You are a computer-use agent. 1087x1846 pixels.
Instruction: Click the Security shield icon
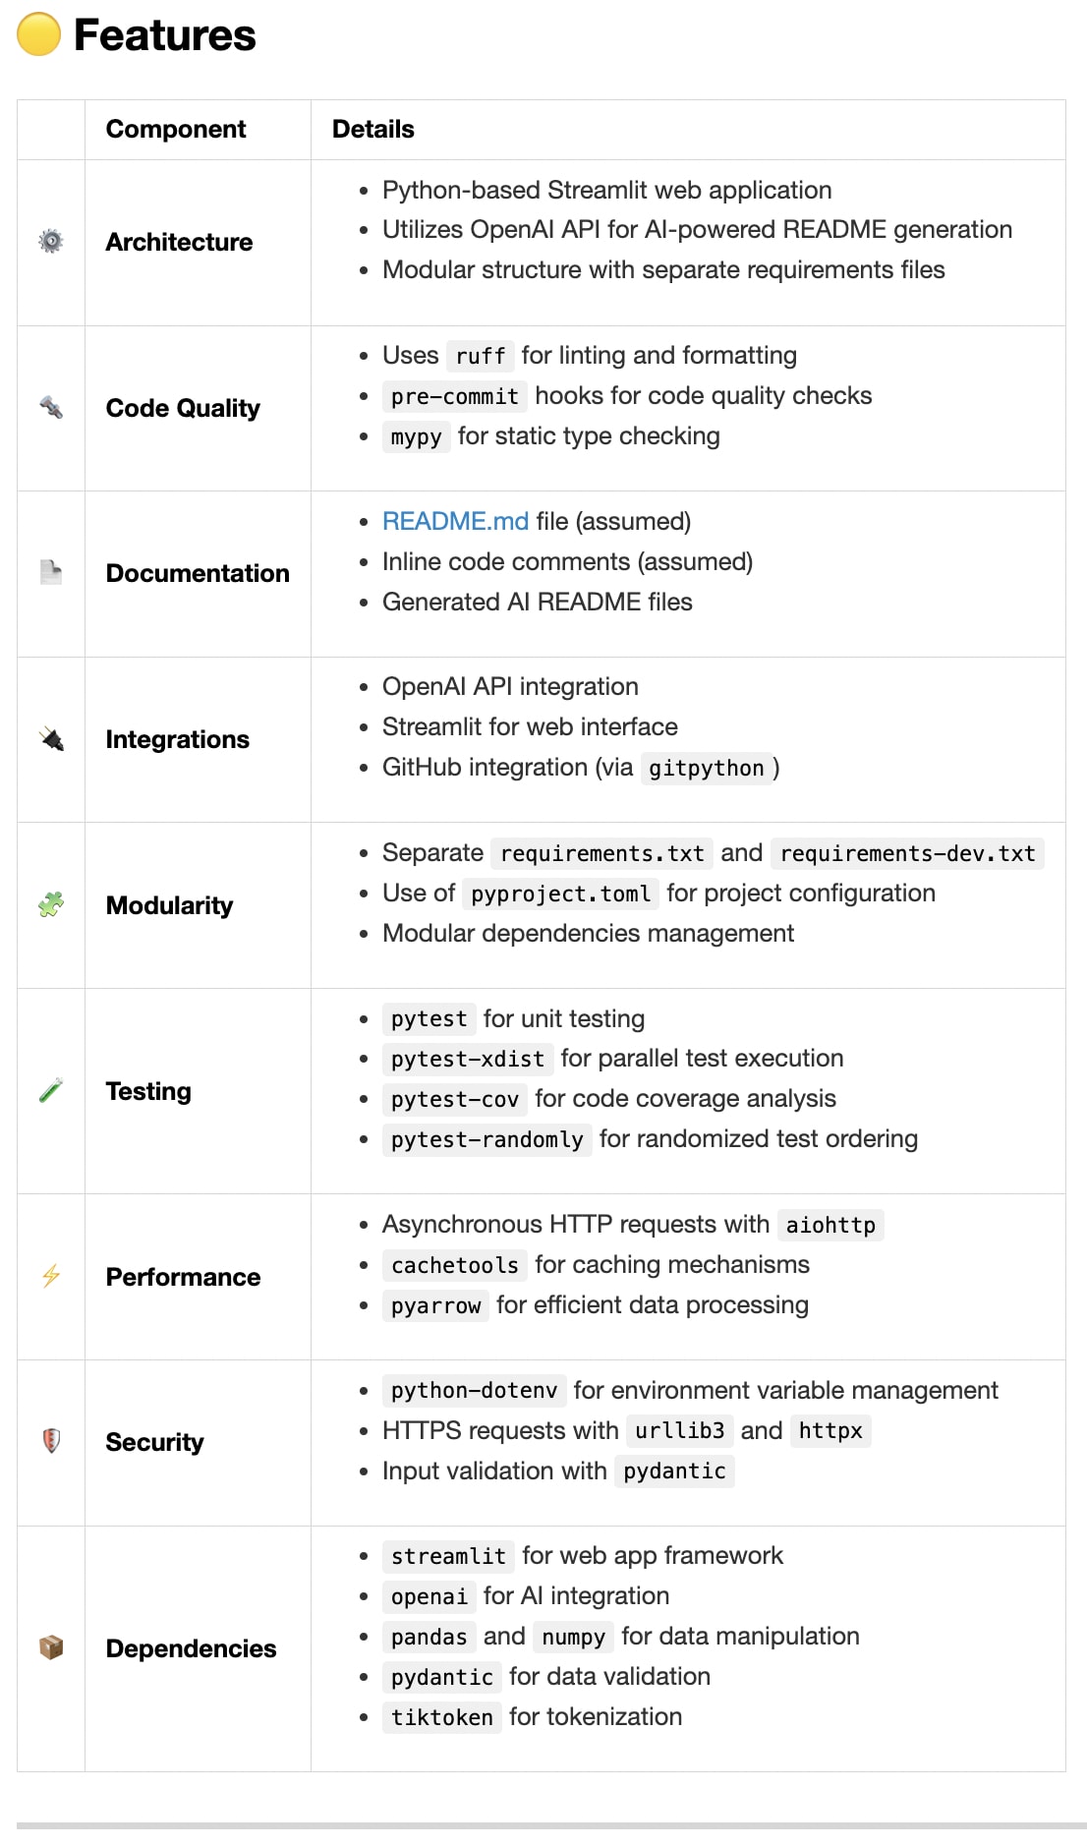pos(51,1441)
